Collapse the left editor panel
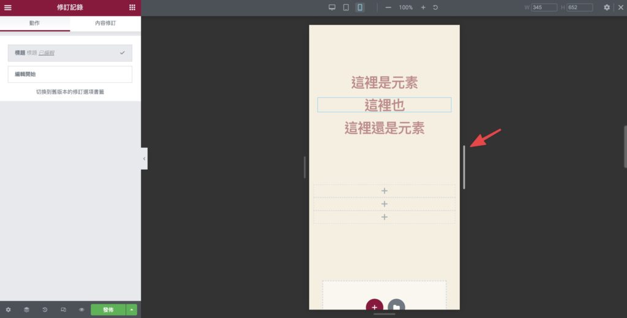 pyautogui.click(x=144, y=159)
